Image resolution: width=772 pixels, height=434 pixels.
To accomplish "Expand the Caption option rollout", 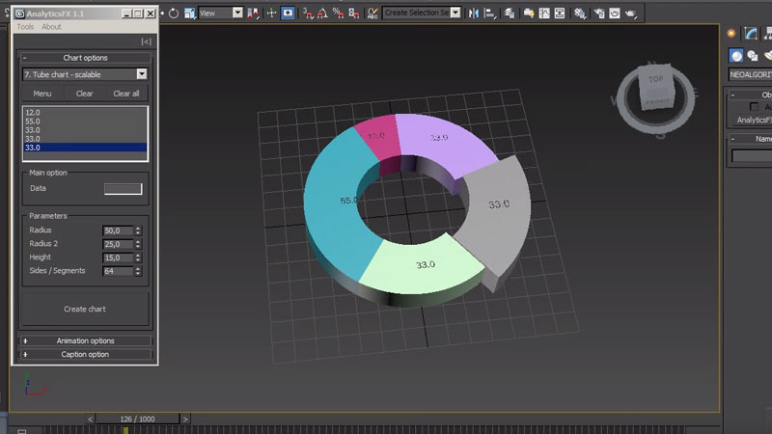I will pos(85,354).
